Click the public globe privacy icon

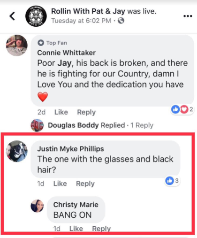(x=121, y=21)
